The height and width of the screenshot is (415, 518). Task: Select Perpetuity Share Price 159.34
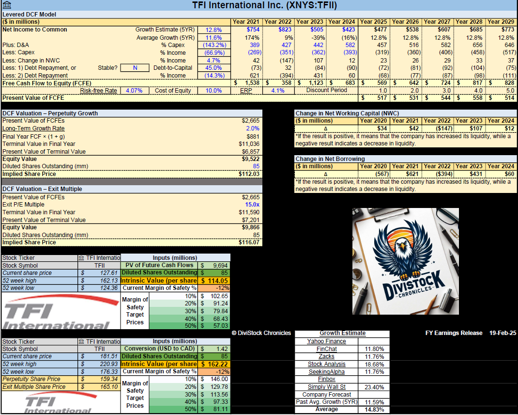pyautogui.click(x=99, y=379)
